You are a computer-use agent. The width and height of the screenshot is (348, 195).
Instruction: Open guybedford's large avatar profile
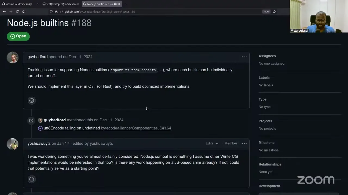click(13, 57)
